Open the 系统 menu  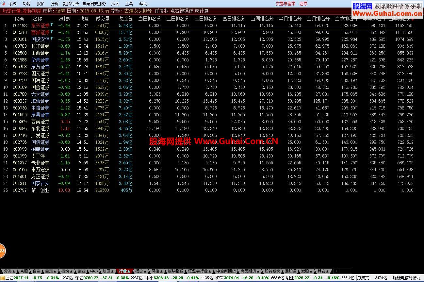(13, 4)
